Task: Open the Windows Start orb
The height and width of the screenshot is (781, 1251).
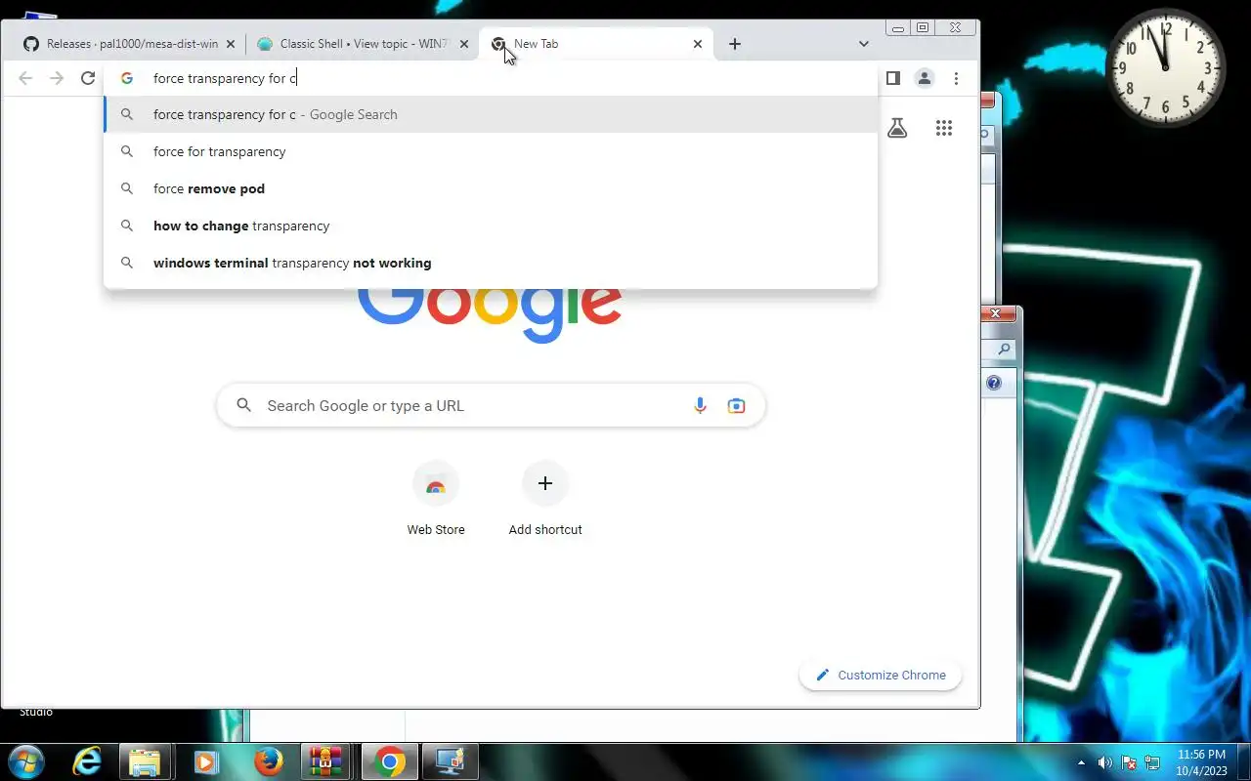Action: coord(25,761)
